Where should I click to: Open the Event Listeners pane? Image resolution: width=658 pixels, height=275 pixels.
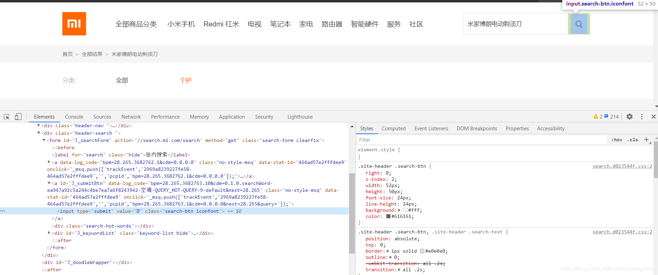[431, 129]
